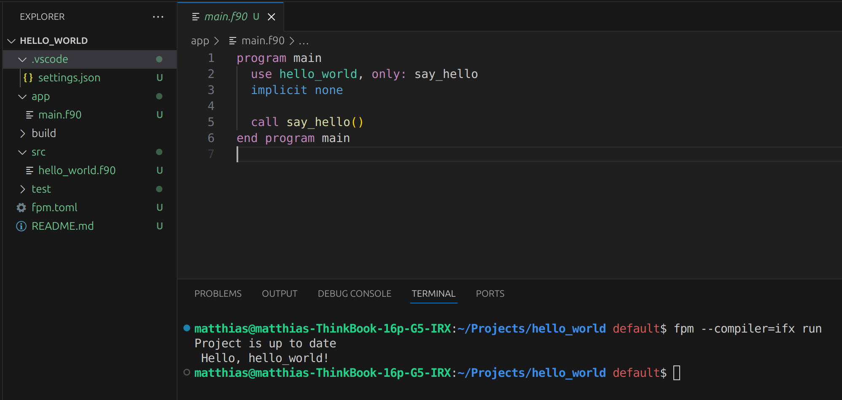Viewport: 842px width, 400px height.
Task: Open main.f90 in the explorer tree
Action: click(x=60, y=115)
